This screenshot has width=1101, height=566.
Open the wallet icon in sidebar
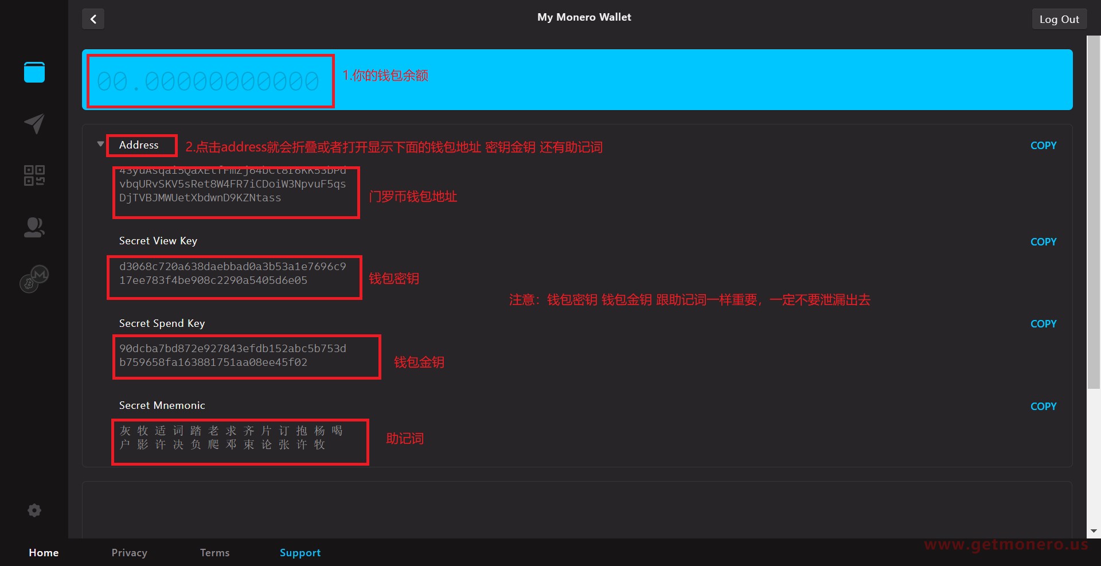pos(34,72)
